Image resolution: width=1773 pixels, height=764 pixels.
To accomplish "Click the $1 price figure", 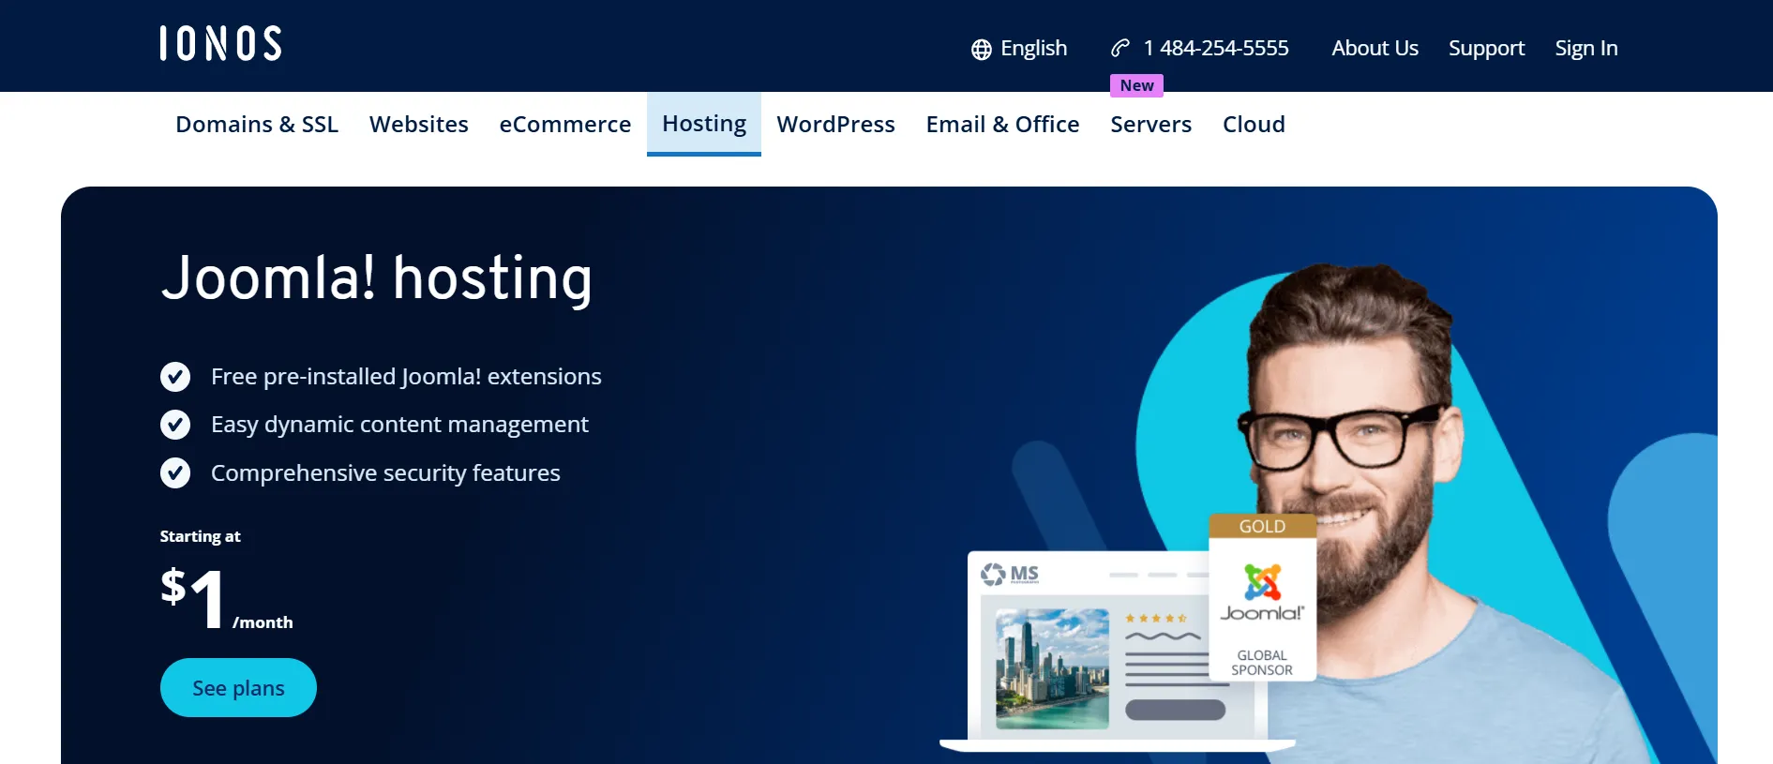I will tap(193, 597).
